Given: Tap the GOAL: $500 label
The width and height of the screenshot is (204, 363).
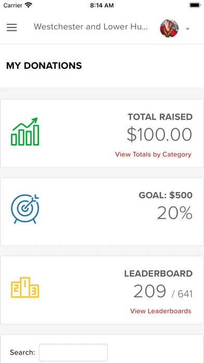Looking at the screenshot, I should pos(165,196).
